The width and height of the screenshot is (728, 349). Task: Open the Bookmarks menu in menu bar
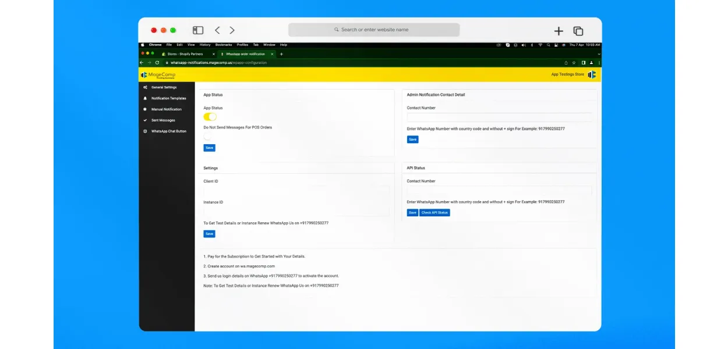point(224,45)
